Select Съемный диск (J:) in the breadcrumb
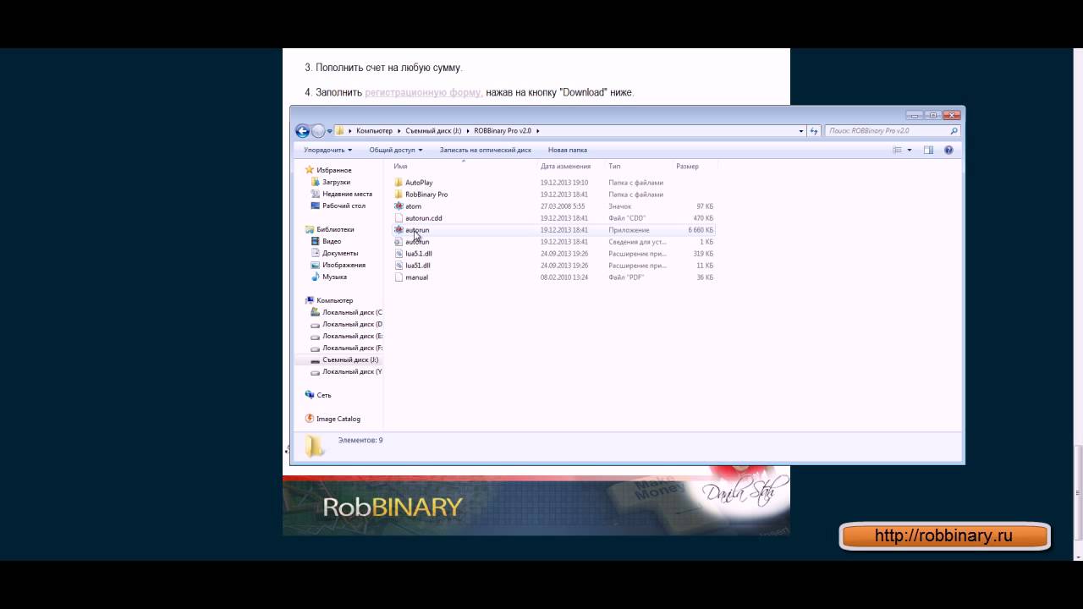This screenshot has width=1083, height=609. [x=432, y=131]
